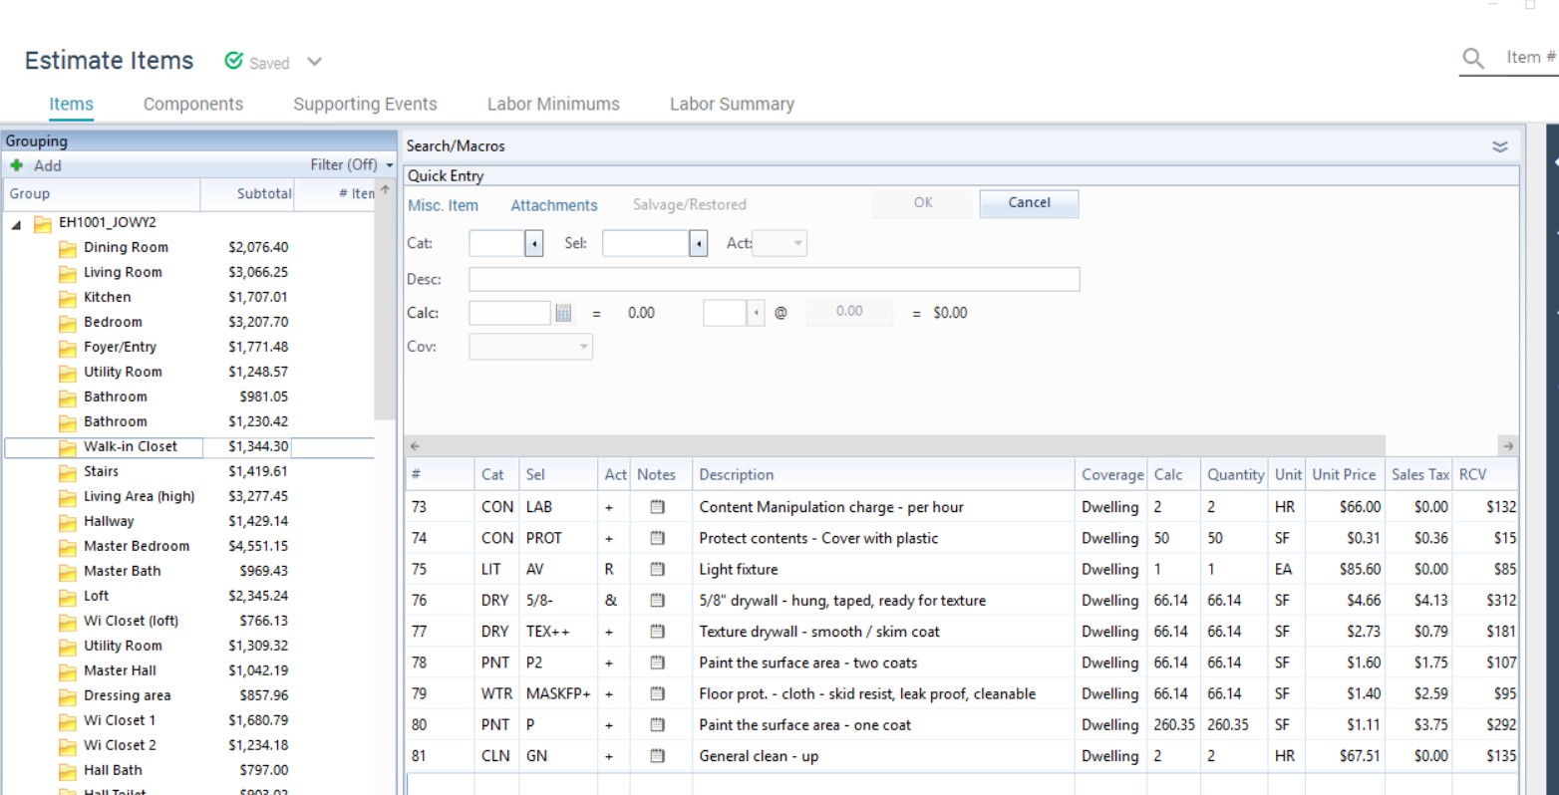This screenshot has height=795, width=1559.
Task: Click the 260.35 quantity cell
Action: 1234,725
